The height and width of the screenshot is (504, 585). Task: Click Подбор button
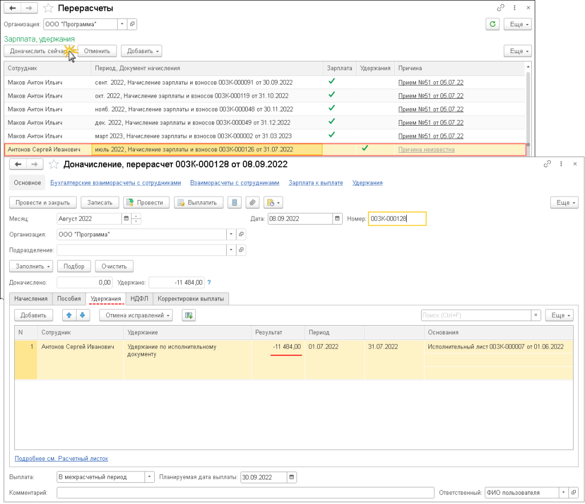point(74,266)
